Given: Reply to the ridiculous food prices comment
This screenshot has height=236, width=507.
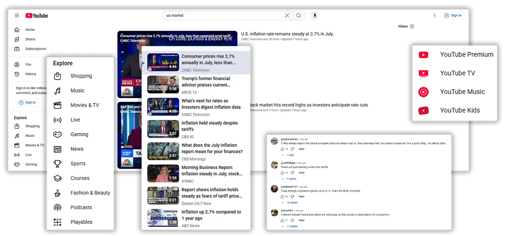Looking at the screenshot, I should pos(301,220).
